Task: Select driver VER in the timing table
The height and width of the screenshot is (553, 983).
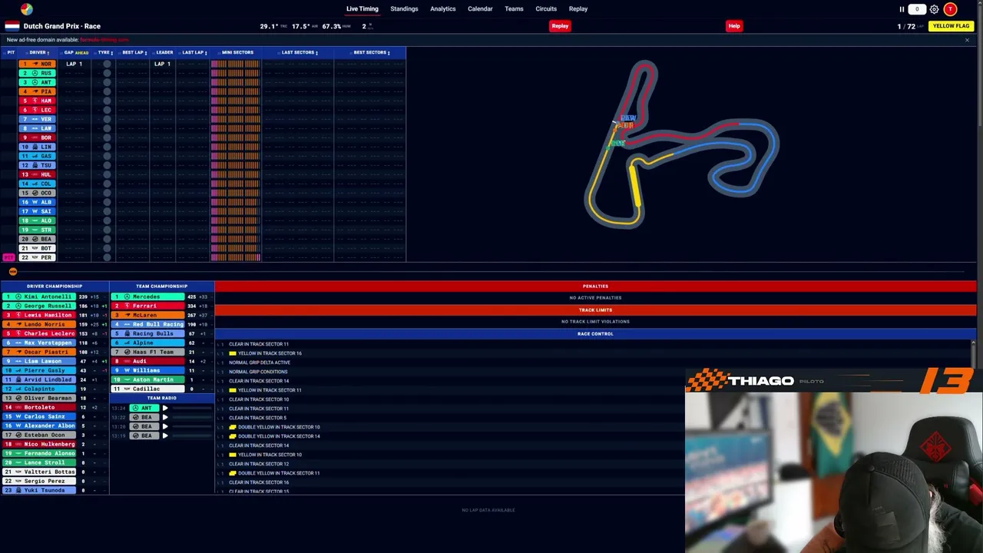Action: coord(36,119)
